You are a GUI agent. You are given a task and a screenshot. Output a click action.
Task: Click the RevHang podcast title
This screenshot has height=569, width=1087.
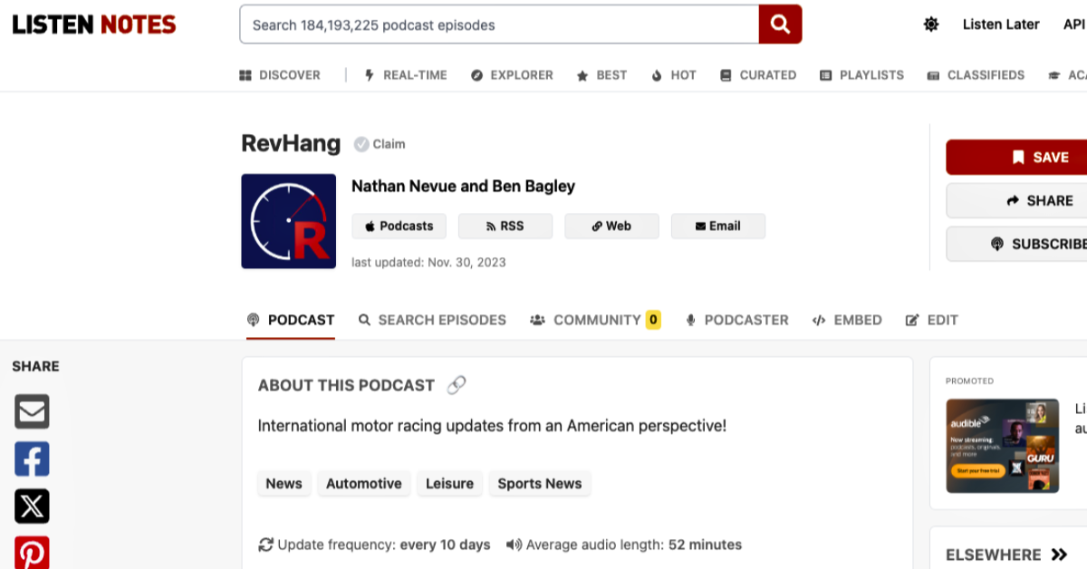(x=291, y=143)
